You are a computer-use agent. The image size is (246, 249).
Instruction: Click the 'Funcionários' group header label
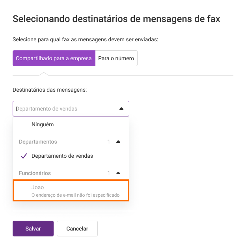(x=35, y=173)
